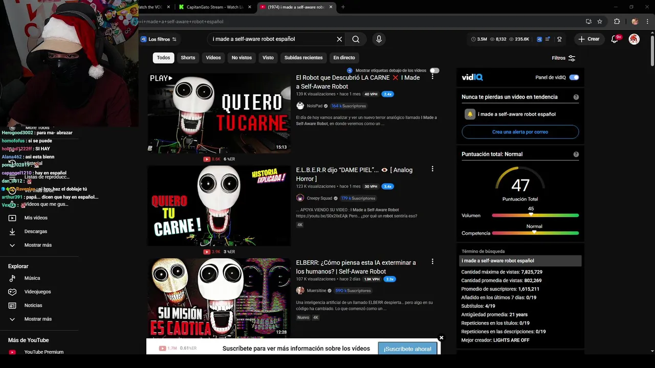The height and width of the screenshot is (368, 655).
Task: Select the En directo filter chip
Action: pos(344,58)
